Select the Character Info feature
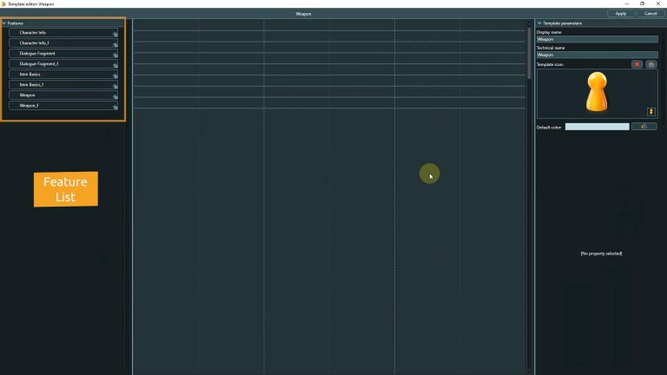667x375 pixels. click(63, 32)
